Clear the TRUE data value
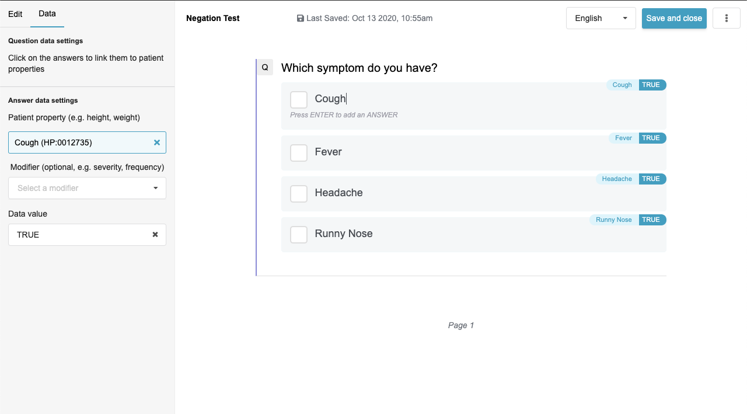The width and height of the screenshot is (747, 414). tap(155, 235)
